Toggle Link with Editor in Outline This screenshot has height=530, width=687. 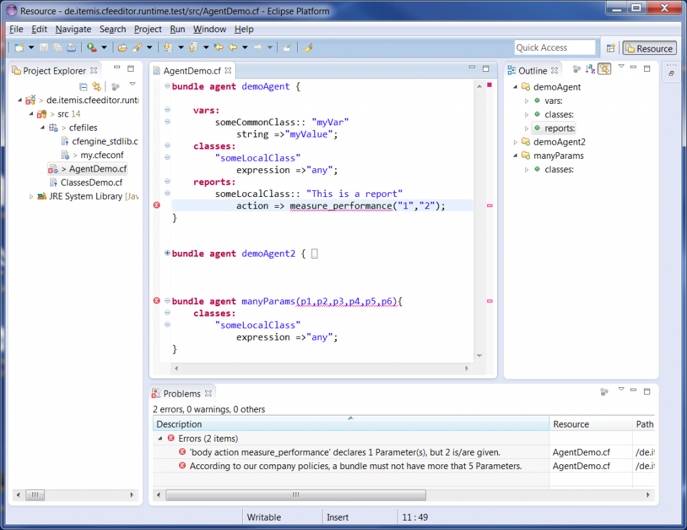point(604,69)
